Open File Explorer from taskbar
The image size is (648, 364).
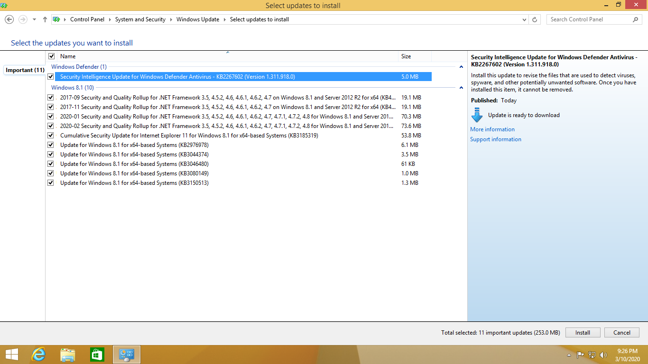tap(68, 355)
